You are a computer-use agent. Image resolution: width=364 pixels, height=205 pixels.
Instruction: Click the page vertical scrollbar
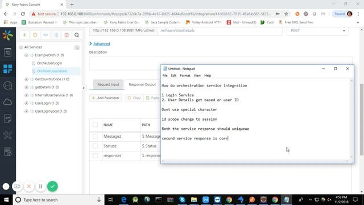(x=362, y=120)
